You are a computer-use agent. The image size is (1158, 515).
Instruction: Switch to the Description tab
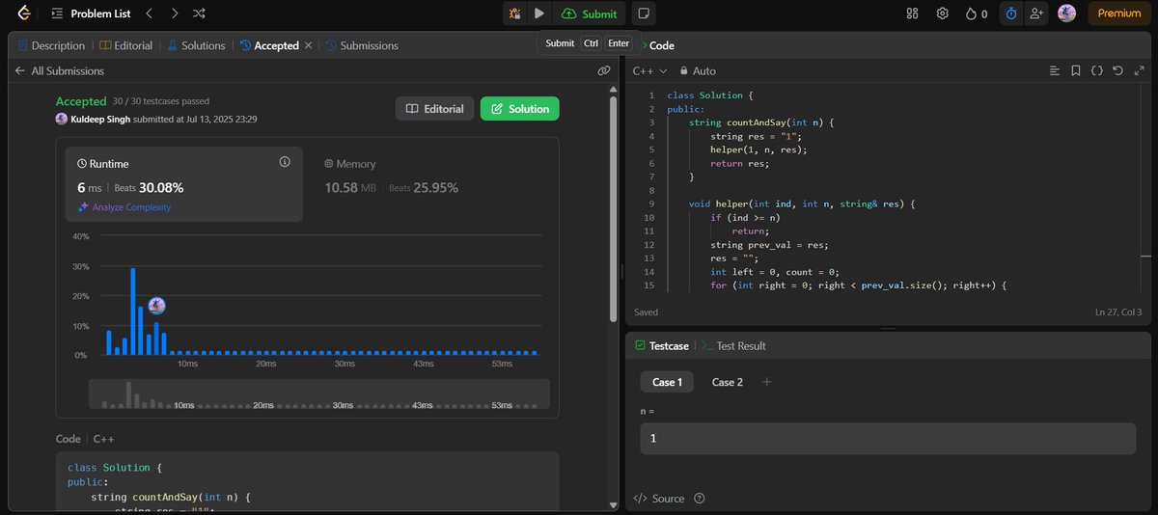click(x=50, y=45)
